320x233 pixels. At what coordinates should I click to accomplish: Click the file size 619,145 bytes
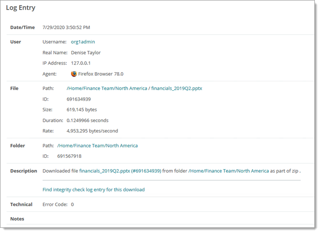82,110
